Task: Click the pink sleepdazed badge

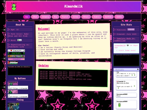Action: click(16, 59)
